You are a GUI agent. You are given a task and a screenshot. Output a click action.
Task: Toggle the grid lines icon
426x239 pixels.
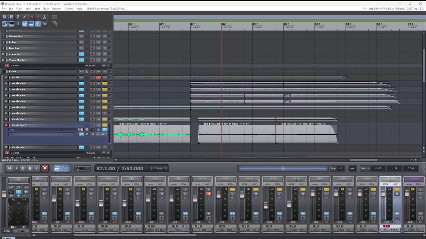pos(31,24)
